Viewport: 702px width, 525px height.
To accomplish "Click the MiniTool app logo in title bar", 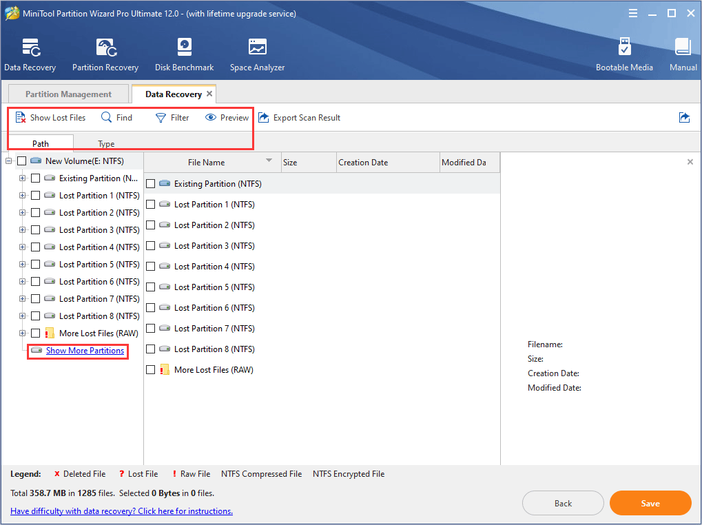I will pos(12,13).
